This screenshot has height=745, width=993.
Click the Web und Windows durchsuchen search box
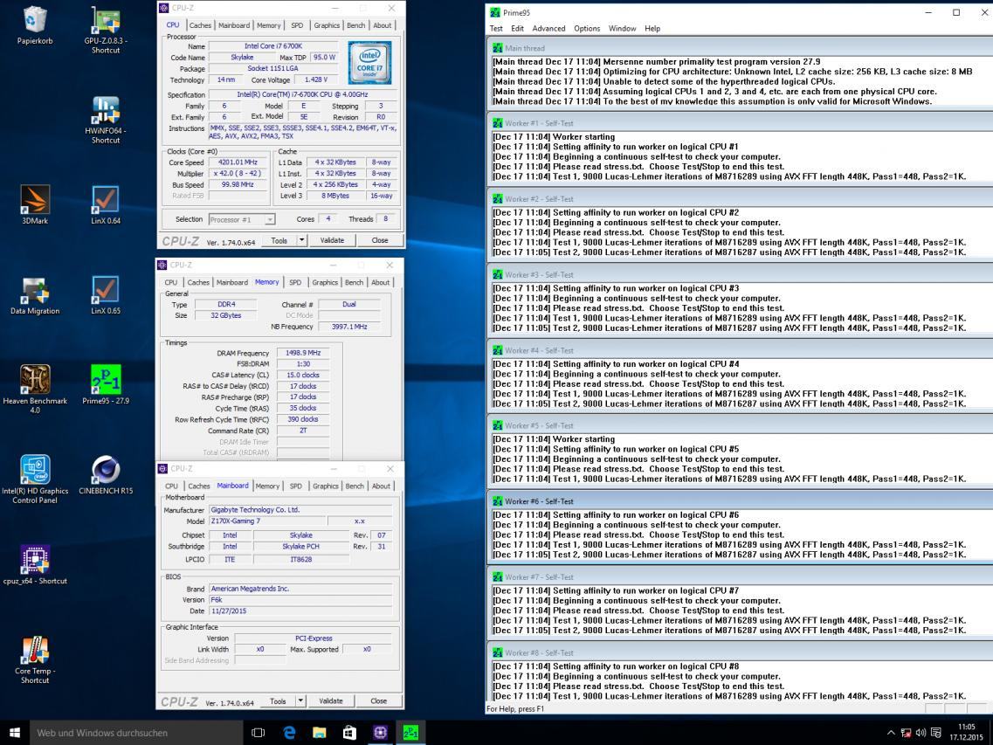[x=136, y=732]
